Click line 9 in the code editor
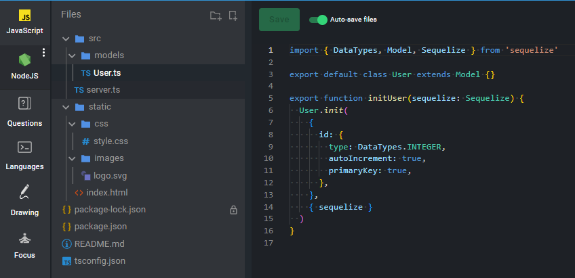Viewport: 575px width, 278px height. (x=386, y=147)
